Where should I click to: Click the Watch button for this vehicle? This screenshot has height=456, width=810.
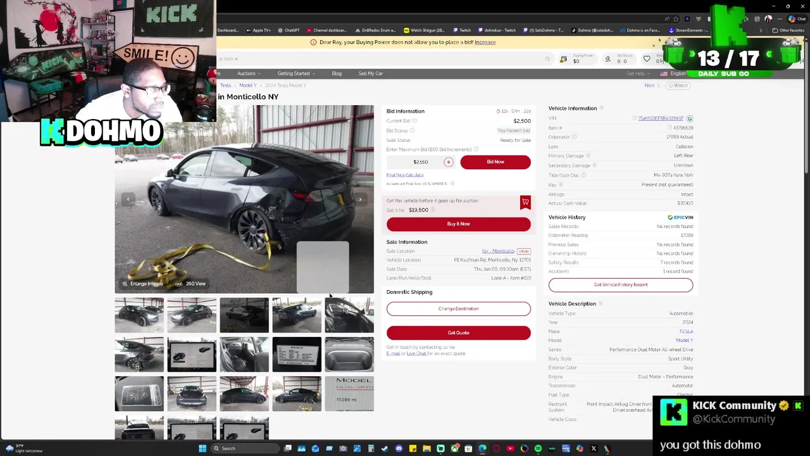[678, 85]
